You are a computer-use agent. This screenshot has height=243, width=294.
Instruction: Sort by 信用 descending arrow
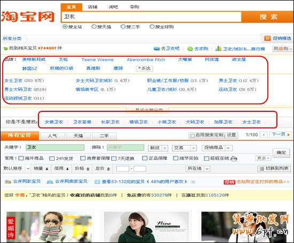pos(67,169)
